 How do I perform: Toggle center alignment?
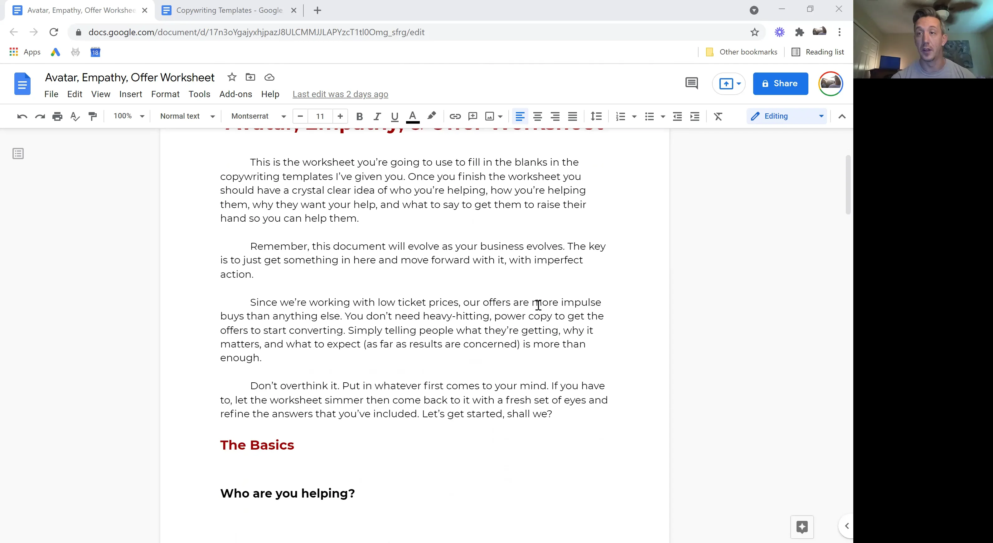click(537, 116)
